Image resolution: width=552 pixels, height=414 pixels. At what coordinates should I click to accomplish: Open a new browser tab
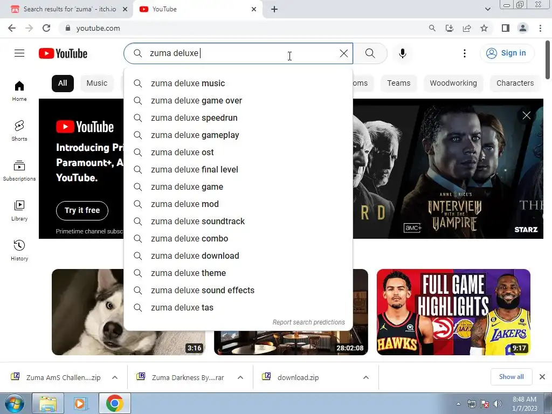click(274, 9)
